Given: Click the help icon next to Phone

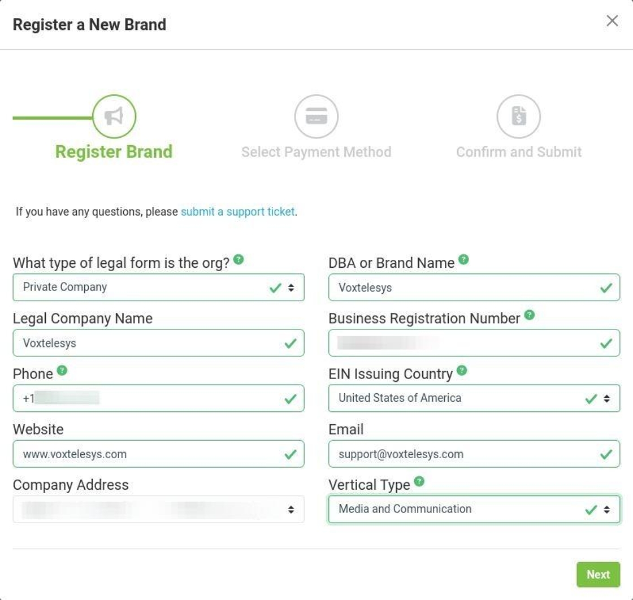Looking at the screenshot, I should (x=62, y=371).
